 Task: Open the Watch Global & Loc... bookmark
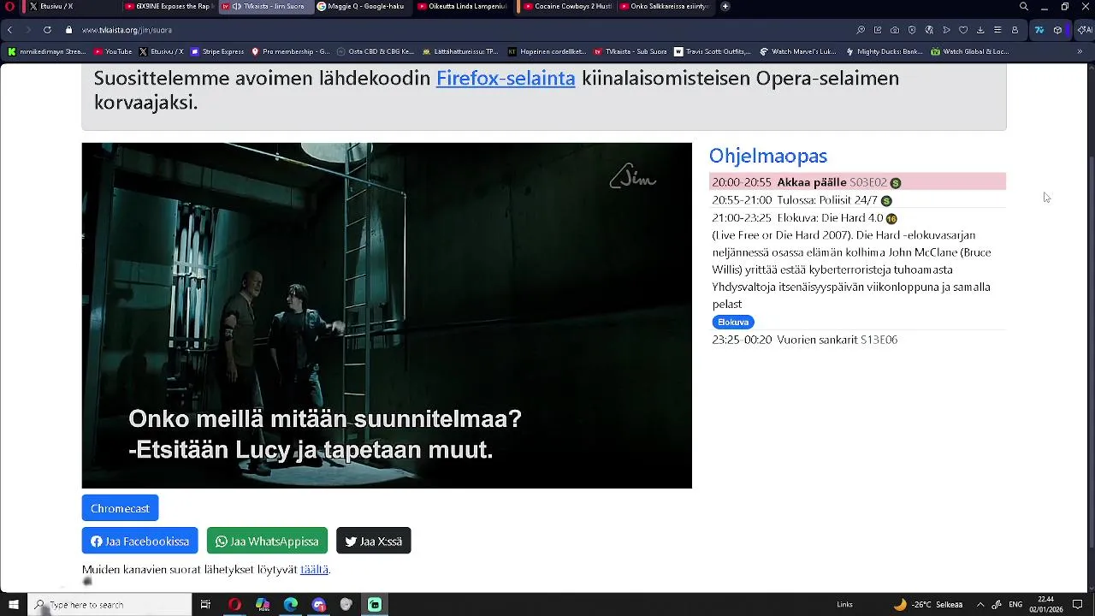[x=970, y=51]
